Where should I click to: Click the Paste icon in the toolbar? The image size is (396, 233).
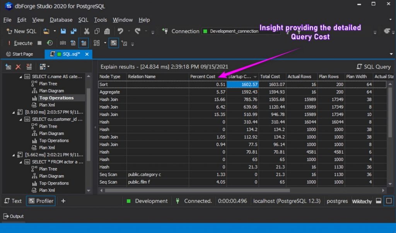[107, 31]
